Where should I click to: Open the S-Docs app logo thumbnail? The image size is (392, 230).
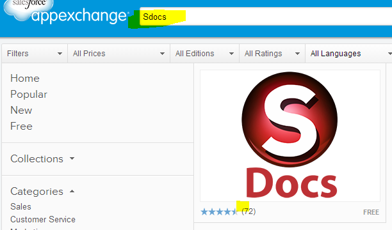click(290, 135)
